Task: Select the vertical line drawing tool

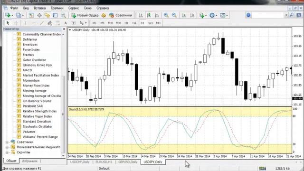Action: 26,23
